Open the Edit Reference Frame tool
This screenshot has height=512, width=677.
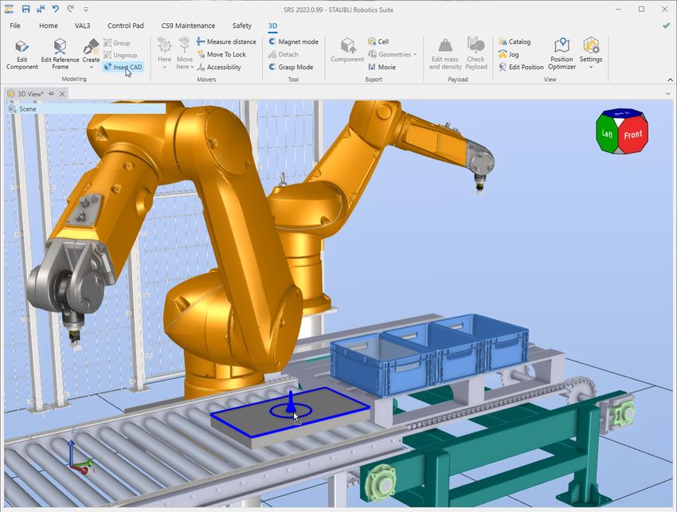click(x=60, y=54)
